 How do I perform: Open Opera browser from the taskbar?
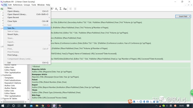pyautogui.click(x=48, y=106)
